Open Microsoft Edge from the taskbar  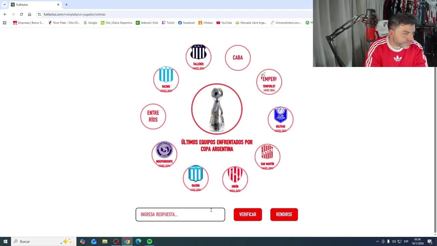138,242
